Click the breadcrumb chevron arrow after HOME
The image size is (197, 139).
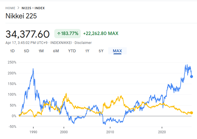[x=18, y=8]
